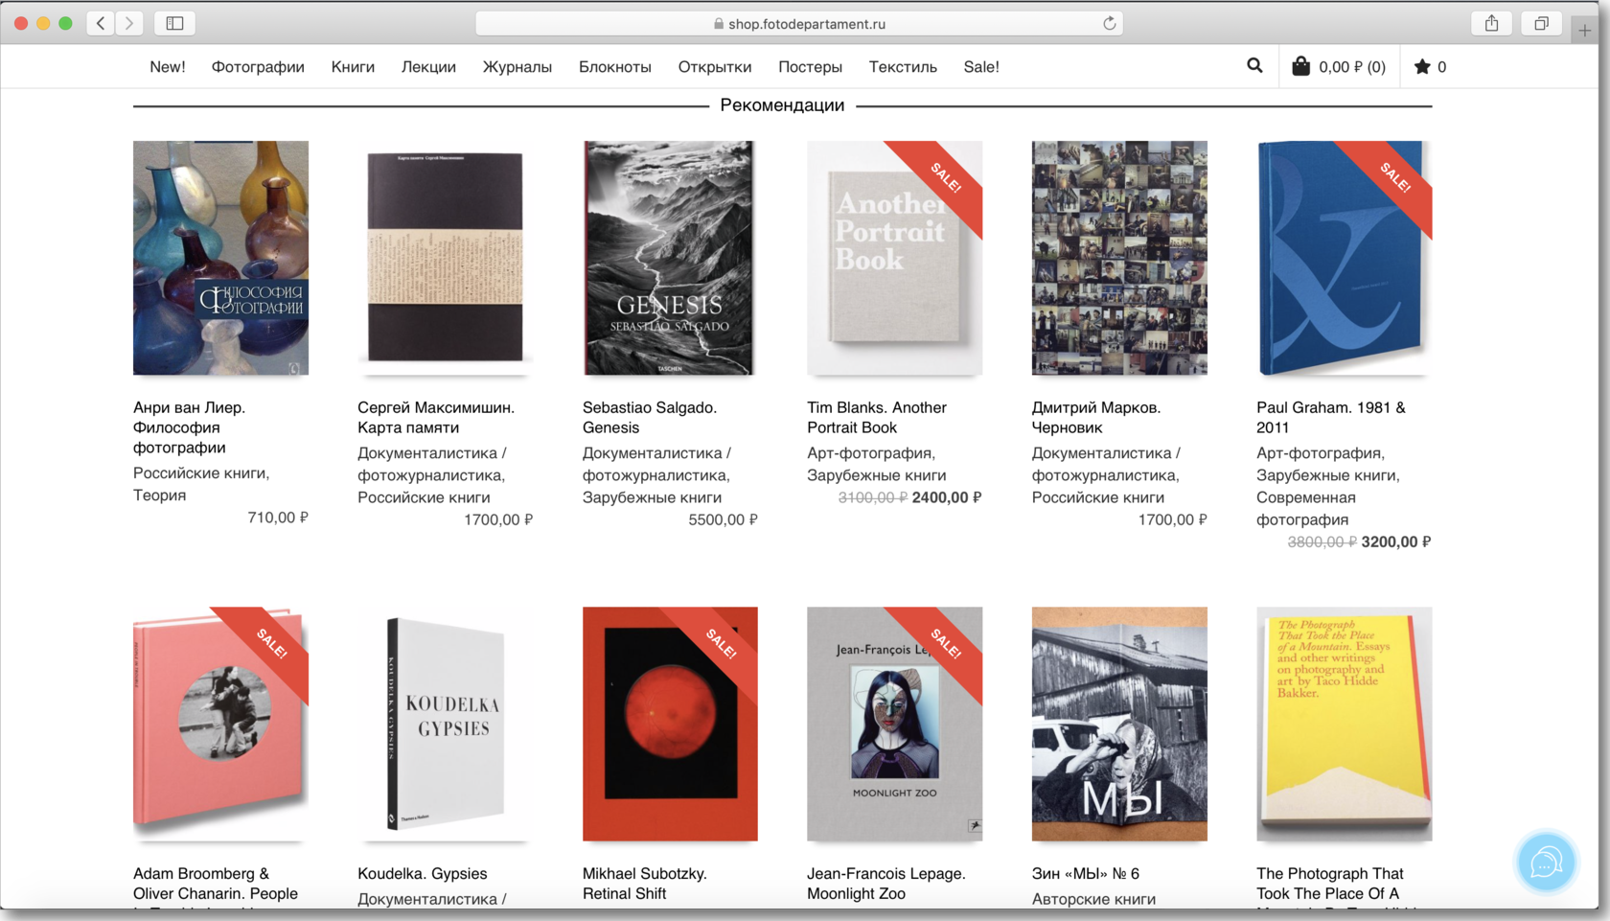Open the Блокноты category
Viewport: 1610px width, 921px height.
(x=615, y=67)
